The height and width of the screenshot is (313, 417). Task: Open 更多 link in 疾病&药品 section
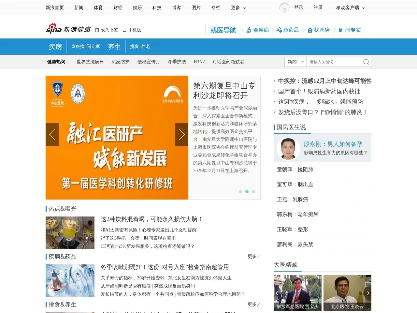pos(253,257)
